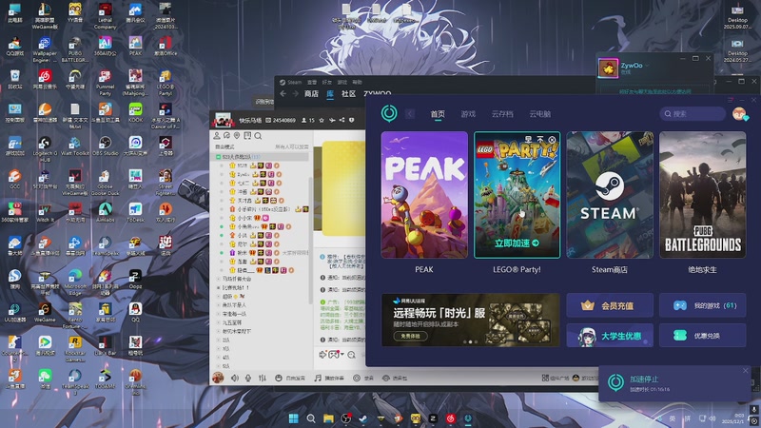Open the PEAK game card in UU accelerator
The height and width of the screenshot is (428, 761).
click(424, 195)
